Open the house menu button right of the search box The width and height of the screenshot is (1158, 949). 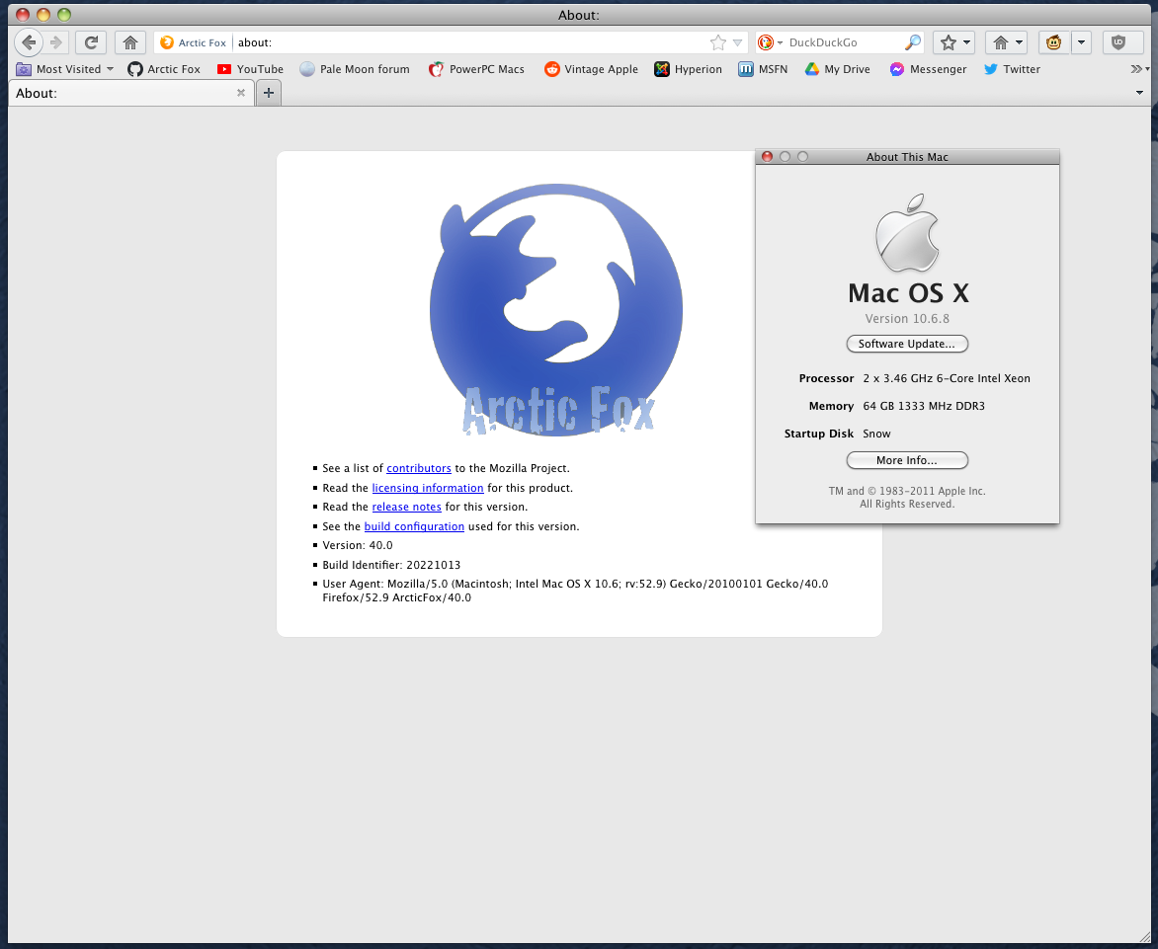click(x=1006, y=42)
